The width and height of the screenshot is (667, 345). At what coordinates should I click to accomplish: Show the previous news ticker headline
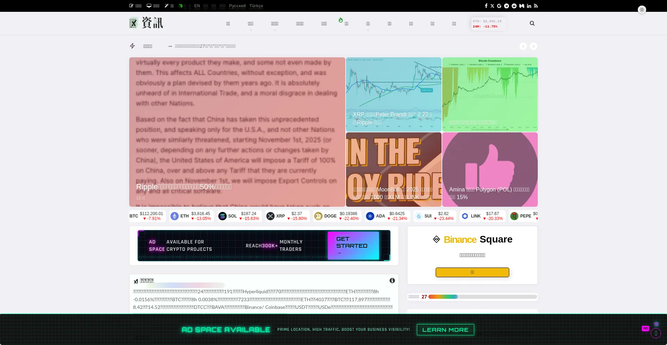pyautogui.click(x=523, y=46)
